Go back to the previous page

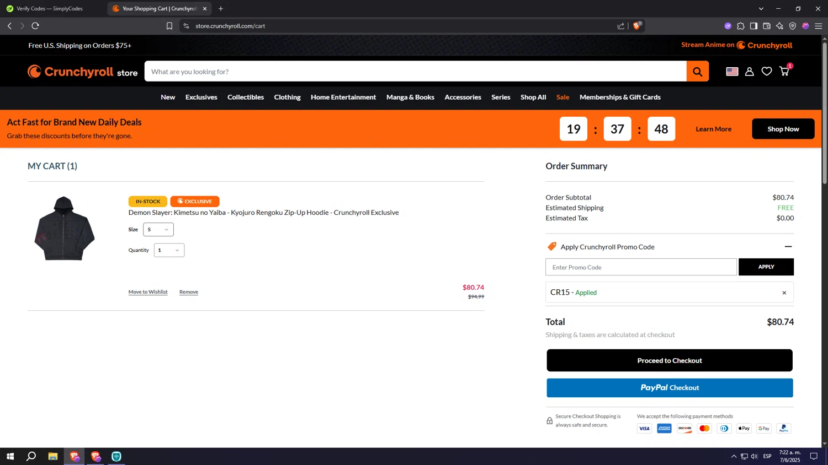pos(9,26)
